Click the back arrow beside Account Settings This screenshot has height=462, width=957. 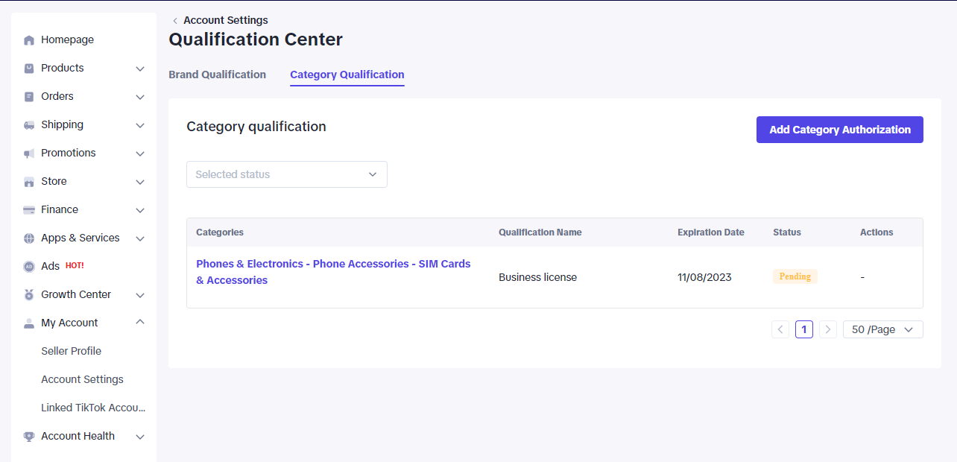175,21
